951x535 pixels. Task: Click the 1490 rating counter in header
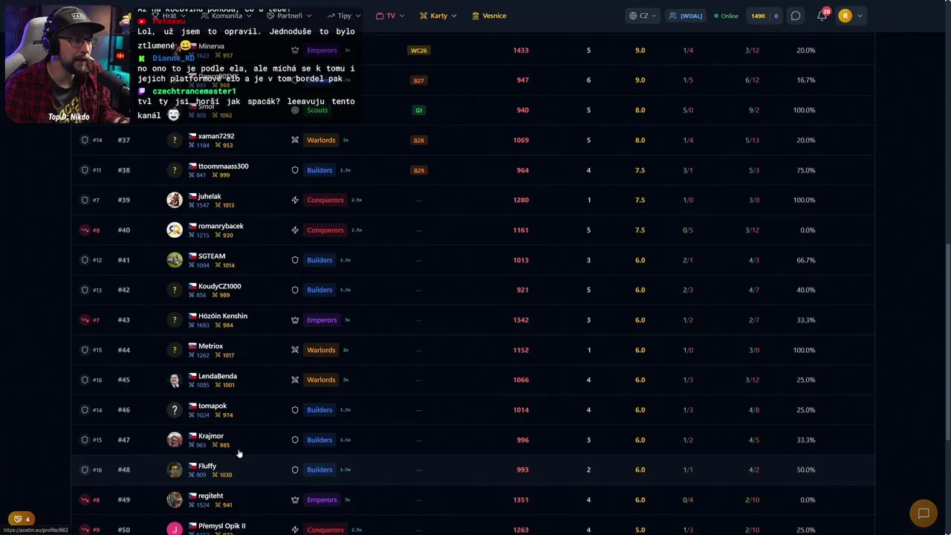[x=758, y=16]
